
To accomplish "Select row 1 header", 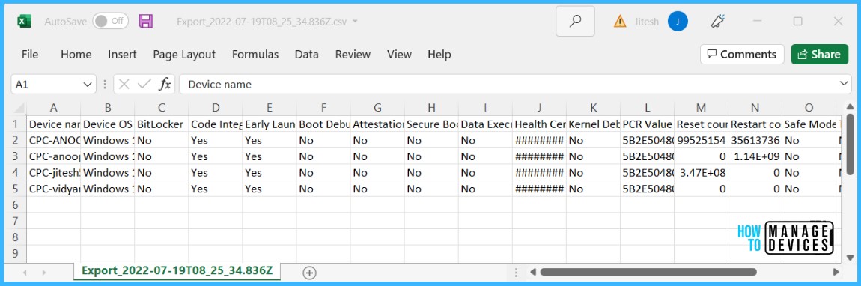I will point(16,124).
